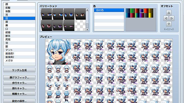
Task: Nudge the offset up with the up arrow
Action: pos(169,13)
